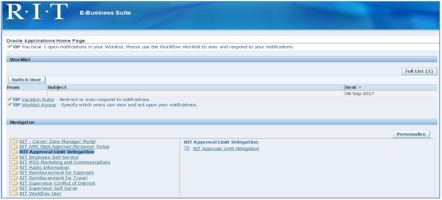Image resolution: width=442 pixels, height=200 pixels.
Task: Select RIT Approval Limit Delegation in navigator list
Action: 57,152
